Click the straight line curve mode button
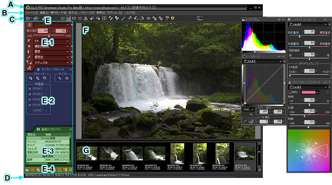This screenshot has height=185, width=332. (x=245, y=121)
